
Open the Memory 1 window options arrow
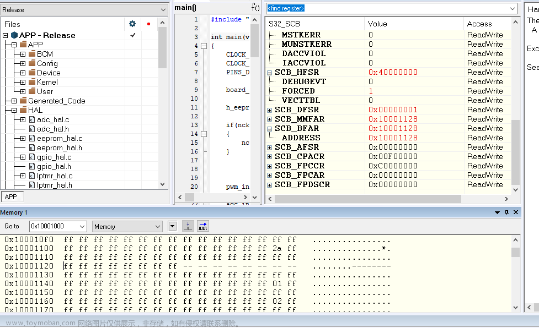pos(497,212)
